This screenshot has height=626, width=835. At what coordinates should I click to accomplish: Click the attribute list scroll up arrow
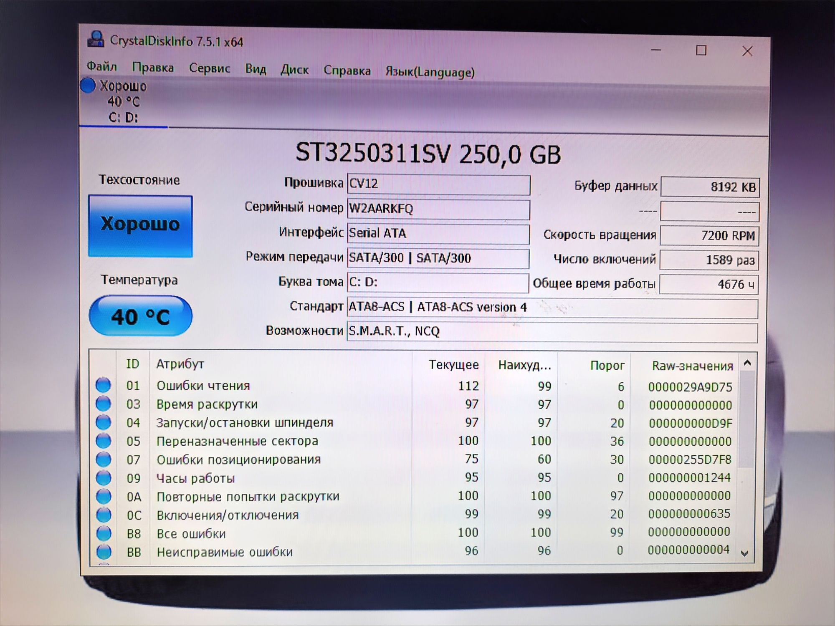click(747, 363)
